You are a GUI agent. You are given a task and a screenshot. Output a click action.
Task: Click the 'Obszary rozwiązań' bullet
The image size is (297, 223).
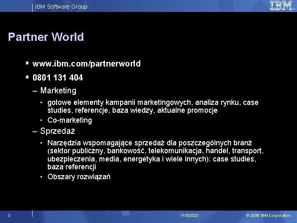coord(79,177)
